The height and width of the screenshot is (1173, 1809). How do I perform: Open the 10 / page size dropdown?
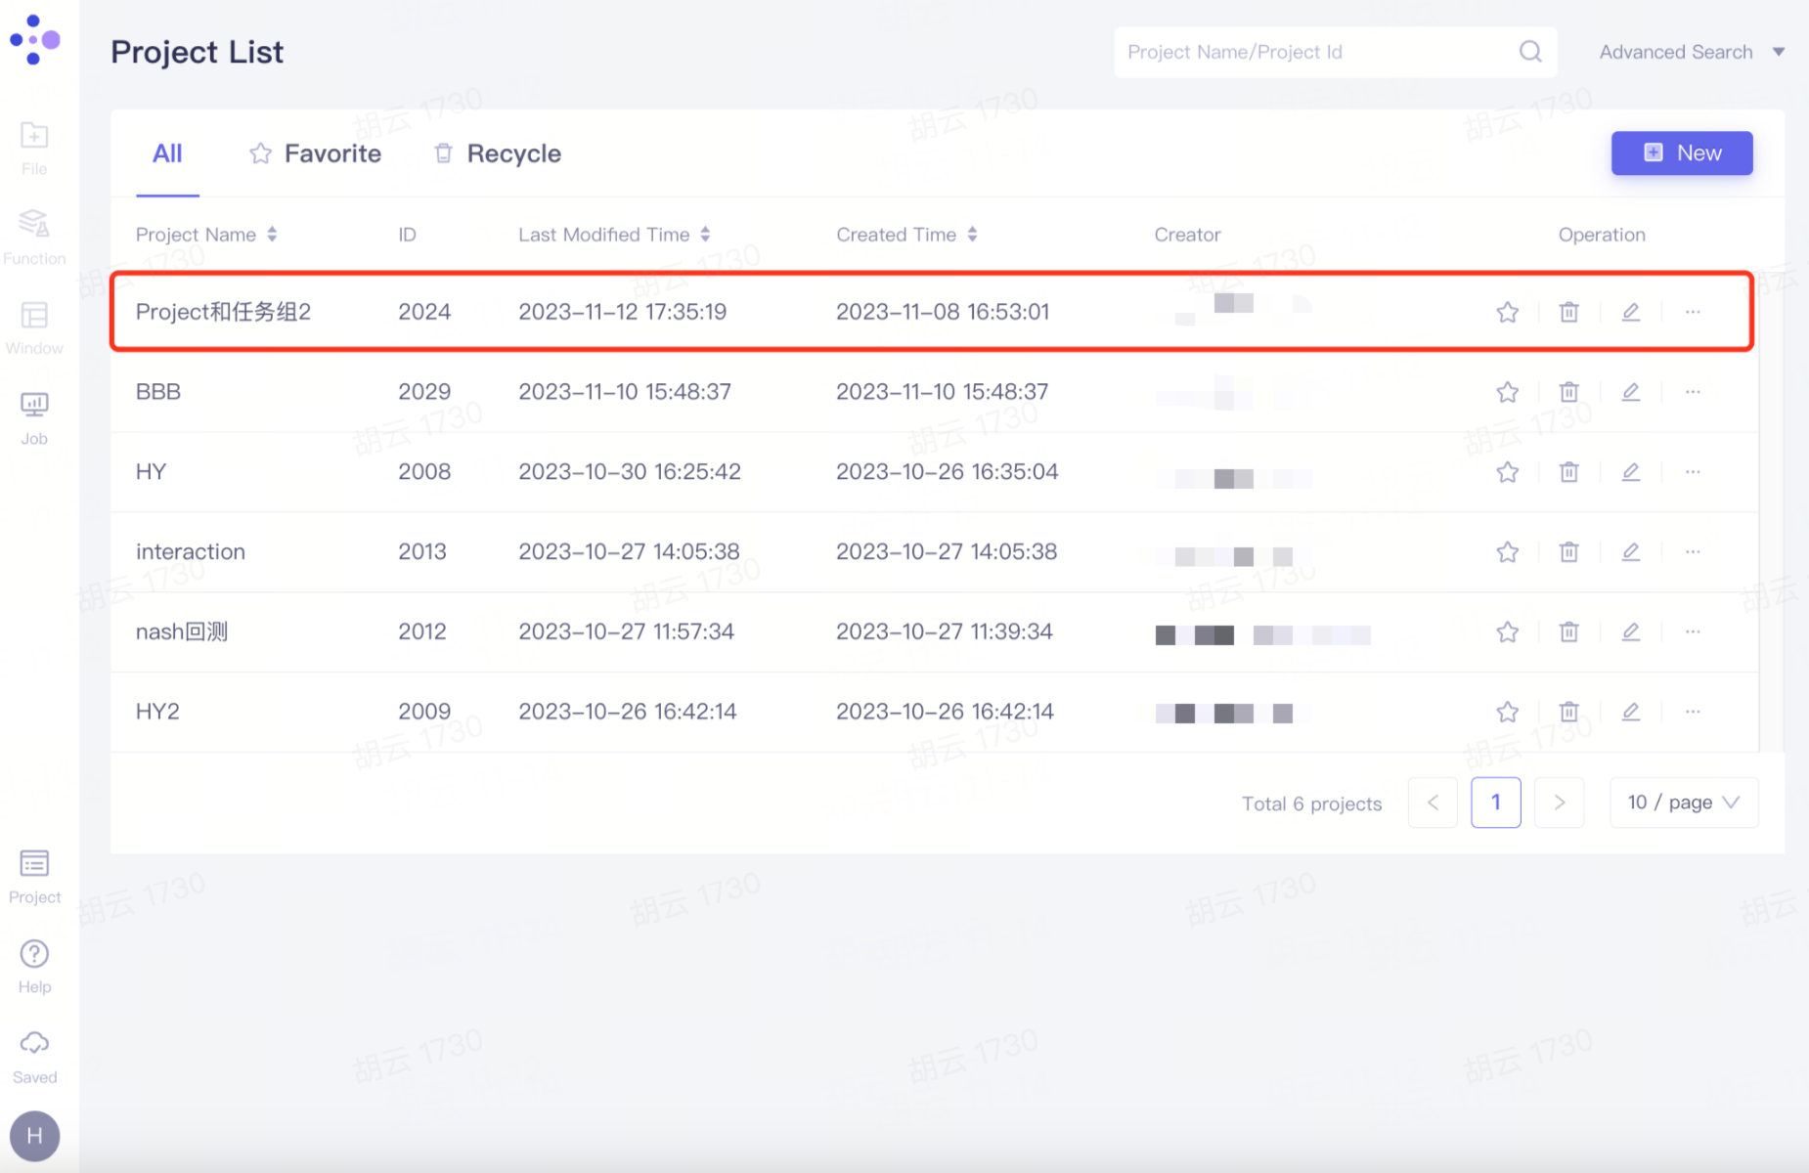pos(1683,803)
